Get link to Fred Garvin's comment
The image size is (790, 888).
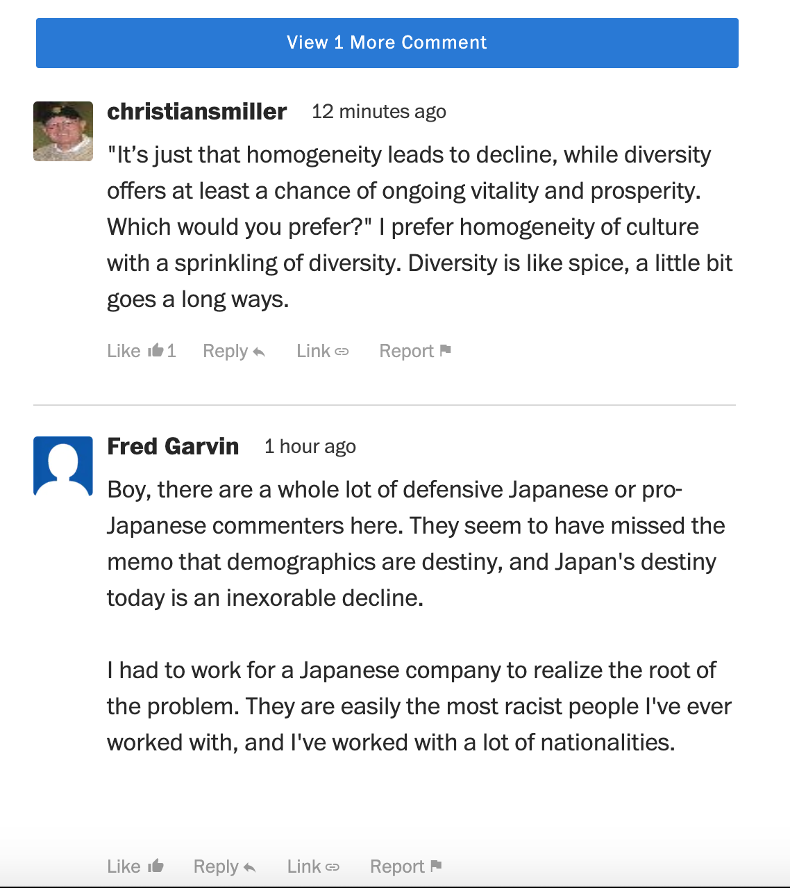pos(314,866)
